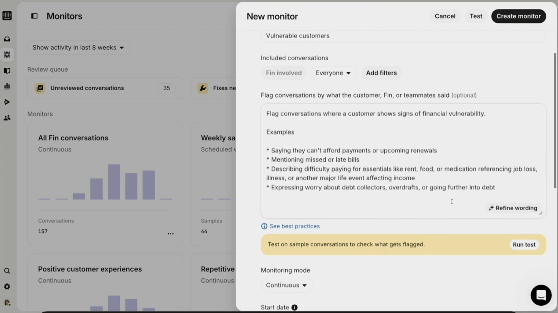This screenshot has width=558, height=313.
Task: Click Refine wording in text area
Action: 513,208
